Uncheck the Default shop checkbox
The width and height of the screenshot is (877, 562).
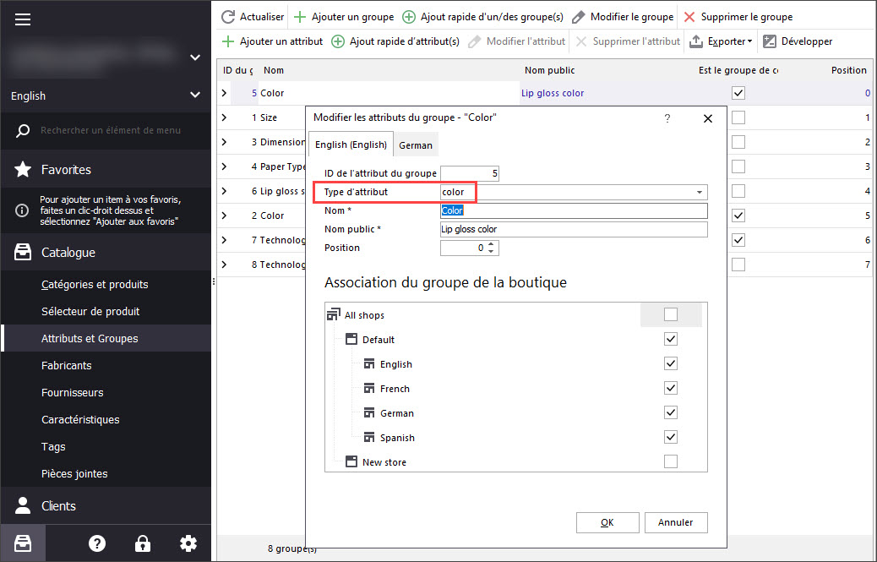(x=671, y=339)
